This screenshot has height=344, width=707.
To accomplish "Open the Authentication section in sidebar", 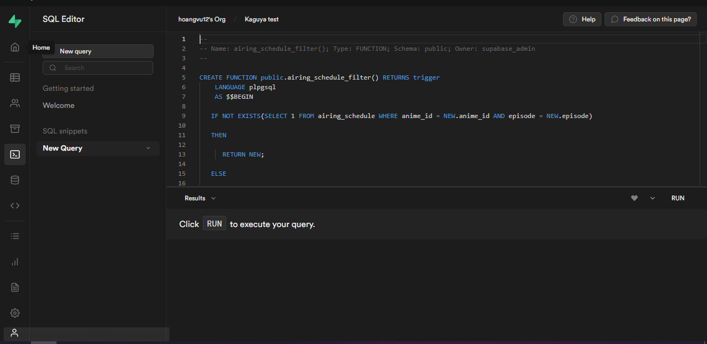I will (14, 103).
